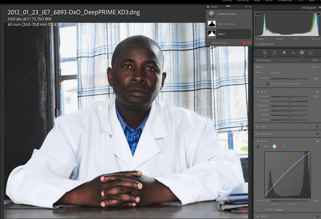Select the red channel curve circle
Screen dimensions: 321x219
279,146
